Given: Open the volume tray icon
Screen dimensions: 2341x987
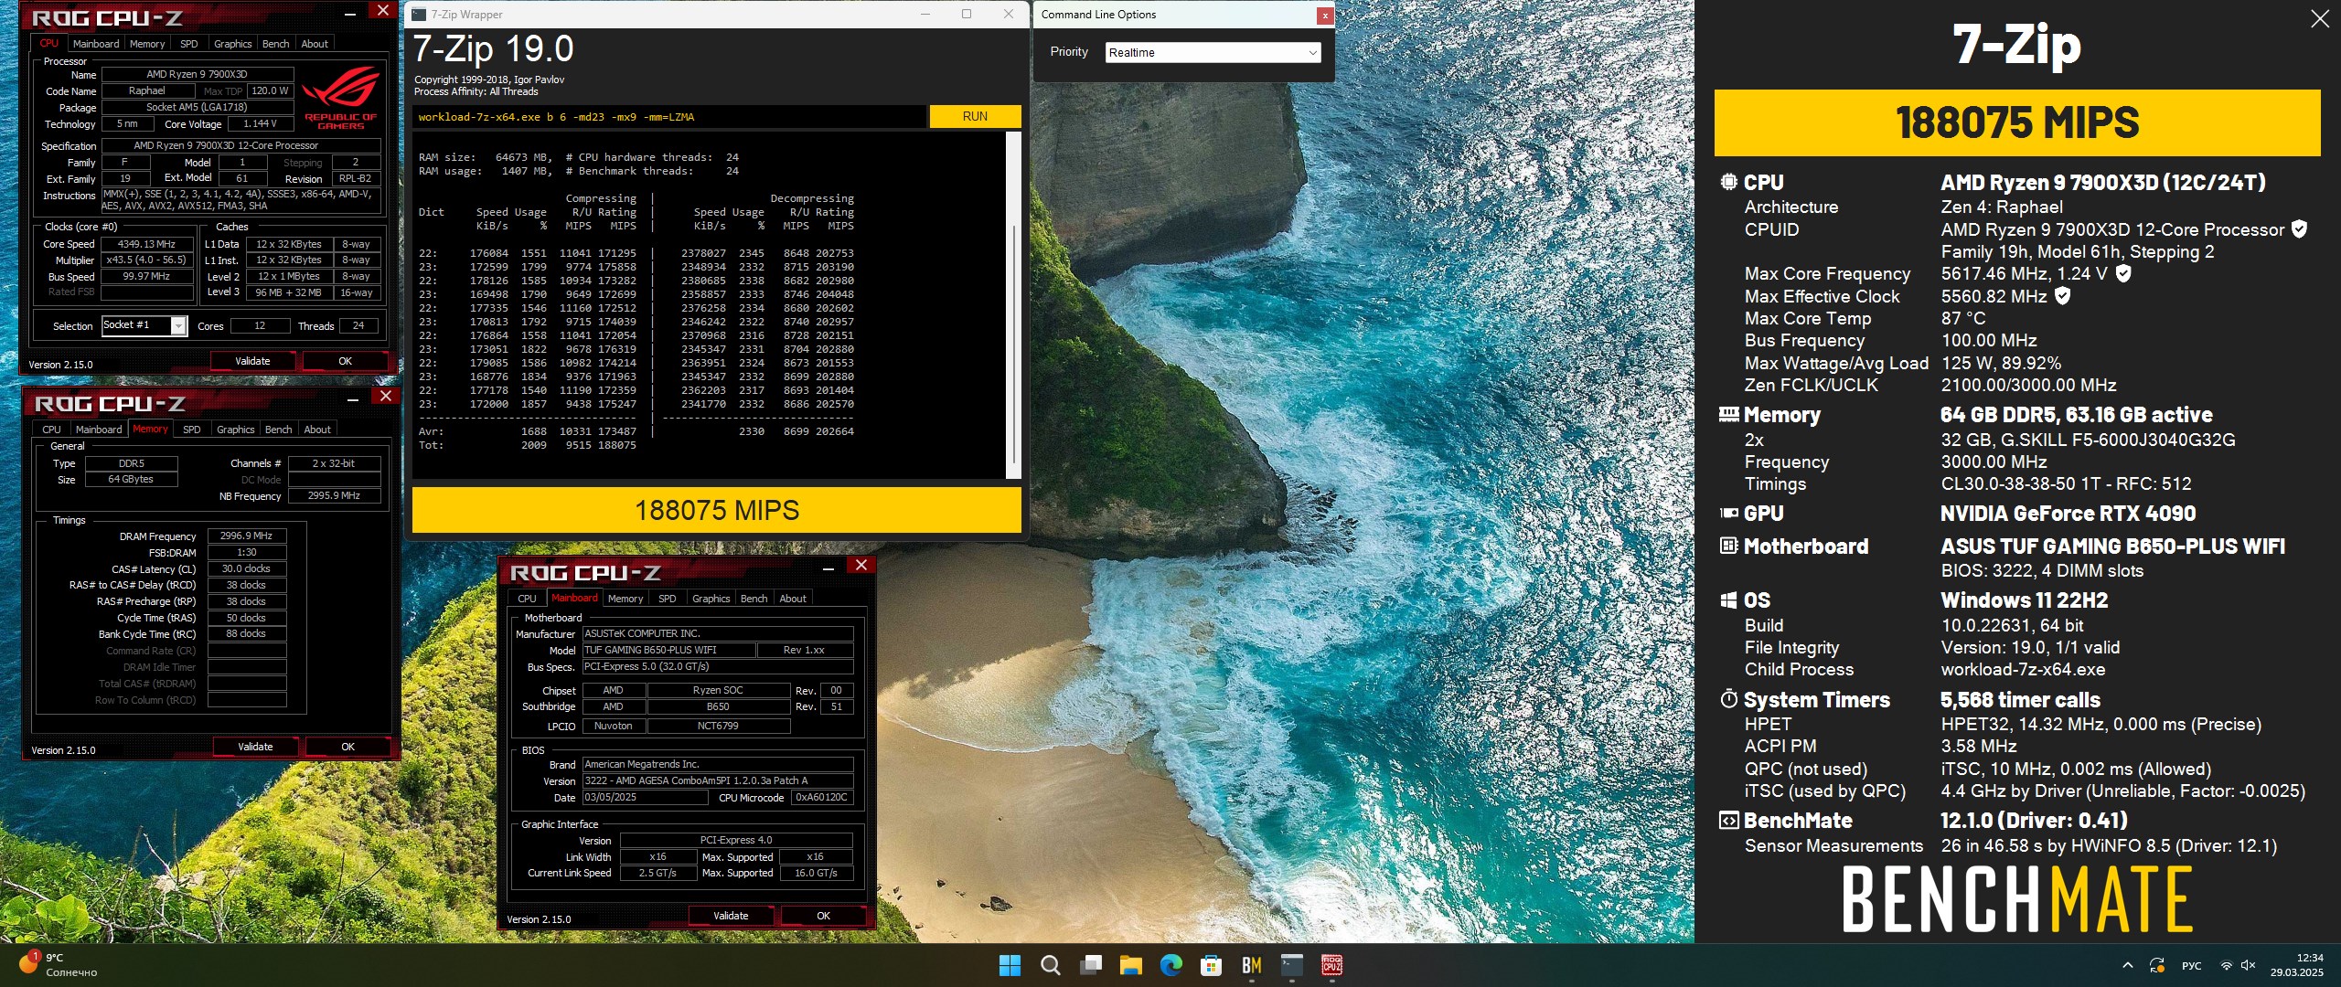Looking at the screenshot, I should tap(2249, 965).
